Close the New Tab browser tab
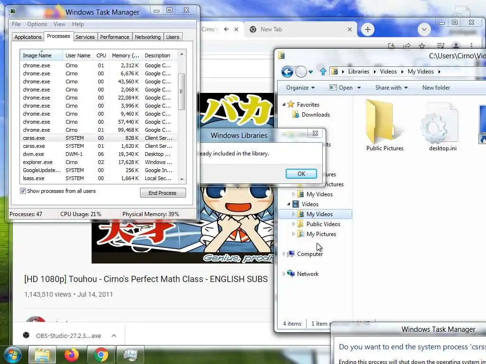486x364 pixels. click(350, 29)
